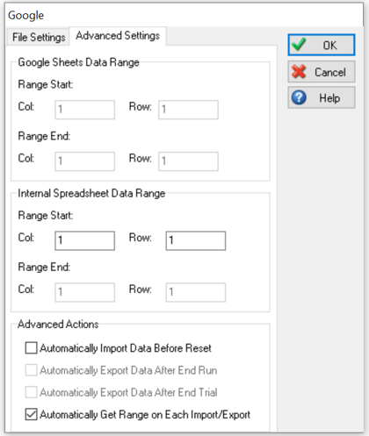Image resolution: width=369 pixels, height=436 pixels.
Task: Click the Google Sheets Data Range heading
Action: tap(78, 62)
